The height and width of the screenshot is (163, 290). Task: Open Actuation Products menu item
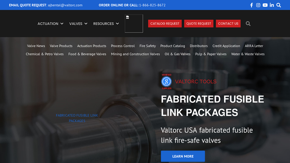tap(92, 46)
